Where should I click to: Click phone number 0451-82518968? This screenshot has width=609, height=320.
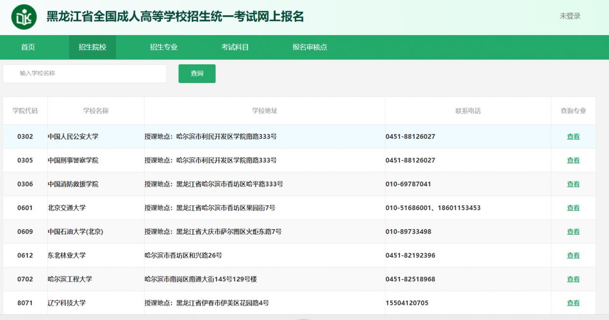[x=410, y=280]
